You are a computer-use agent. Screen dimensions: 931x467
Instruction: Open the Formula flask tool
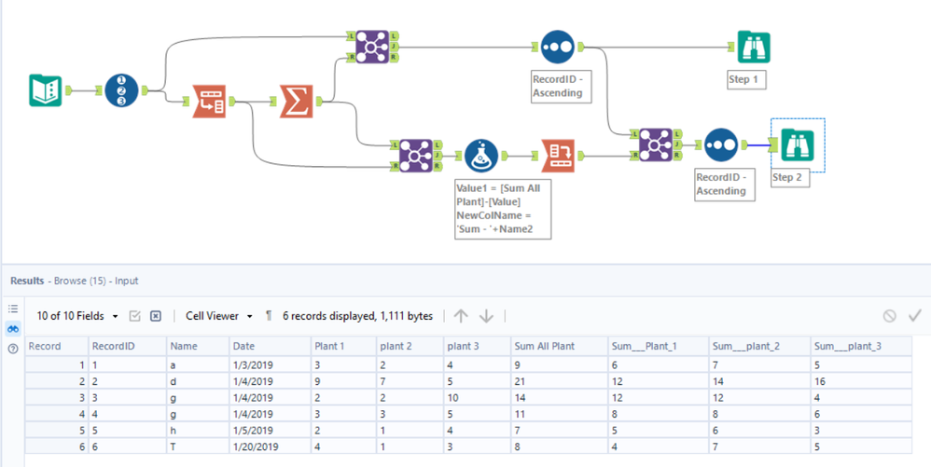pyautogui.click(x=481, y=156)
